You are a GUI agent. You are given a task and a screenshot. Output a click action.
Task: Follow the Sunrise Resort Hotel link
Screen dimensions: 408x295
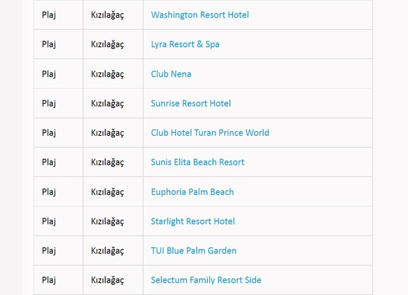191,104
